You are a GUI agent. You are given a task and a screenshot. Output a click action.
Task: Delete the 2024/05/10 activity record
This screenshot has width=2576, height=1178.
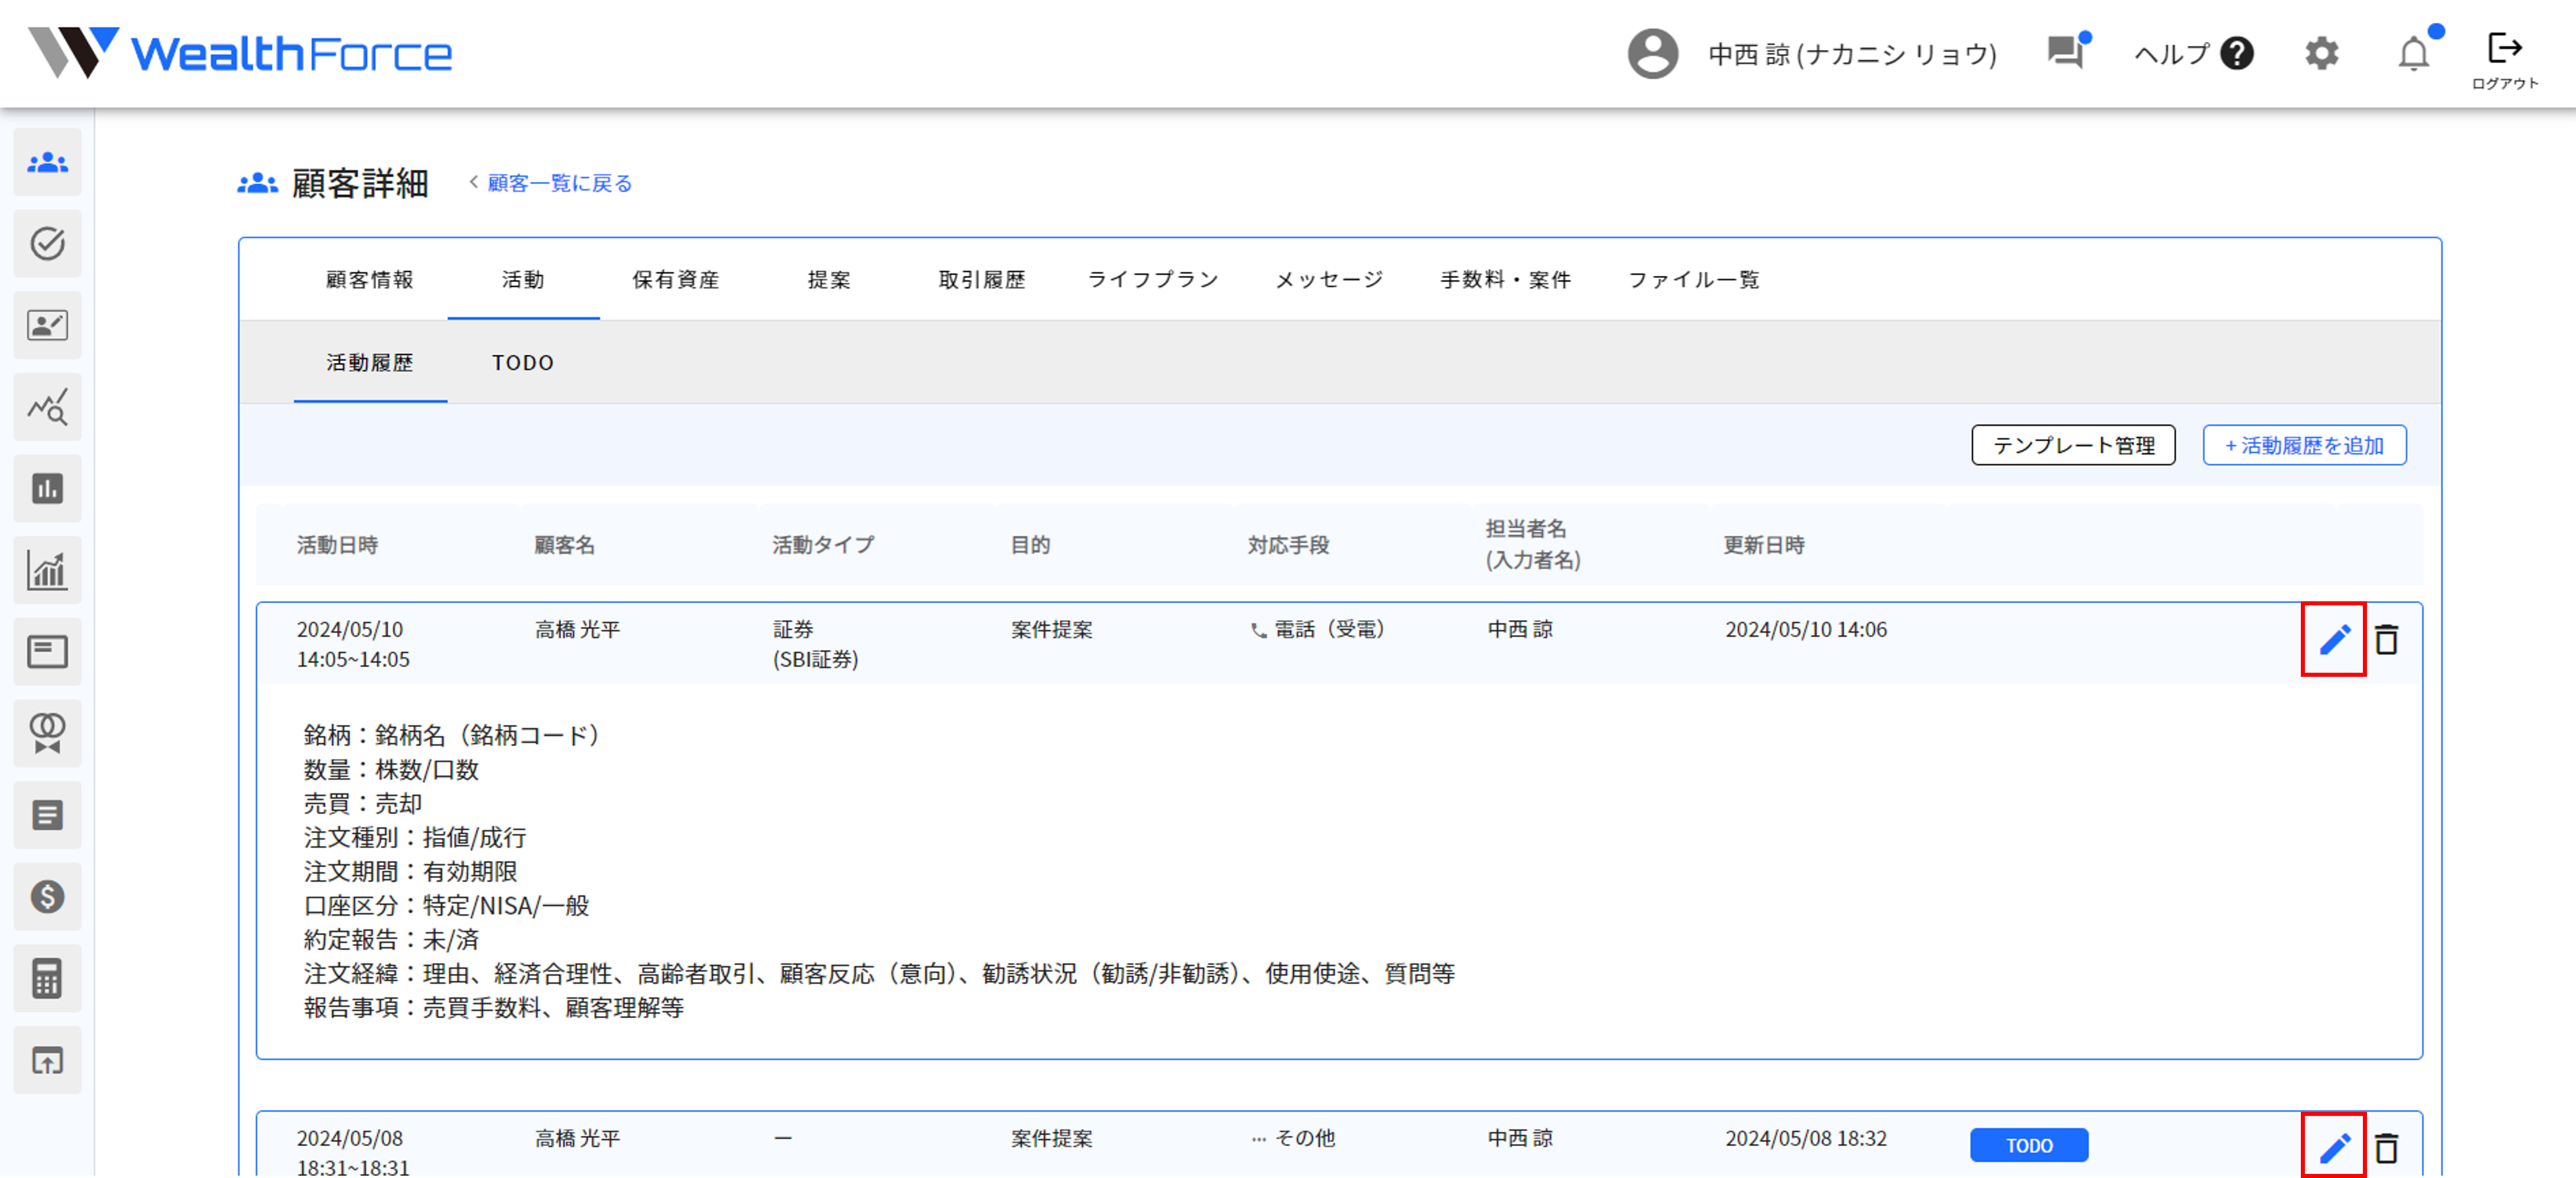tap(2386, 639)
